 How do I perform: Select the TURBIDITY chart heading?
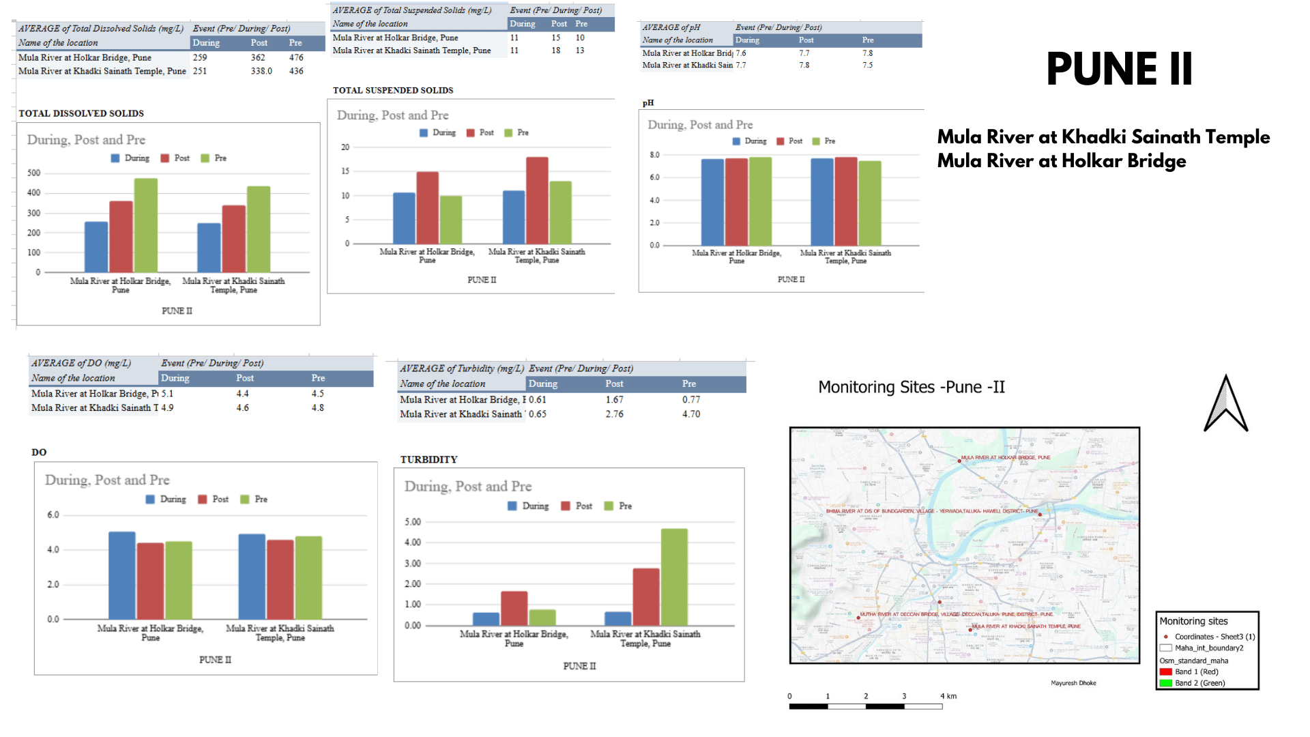pos(428,460)
